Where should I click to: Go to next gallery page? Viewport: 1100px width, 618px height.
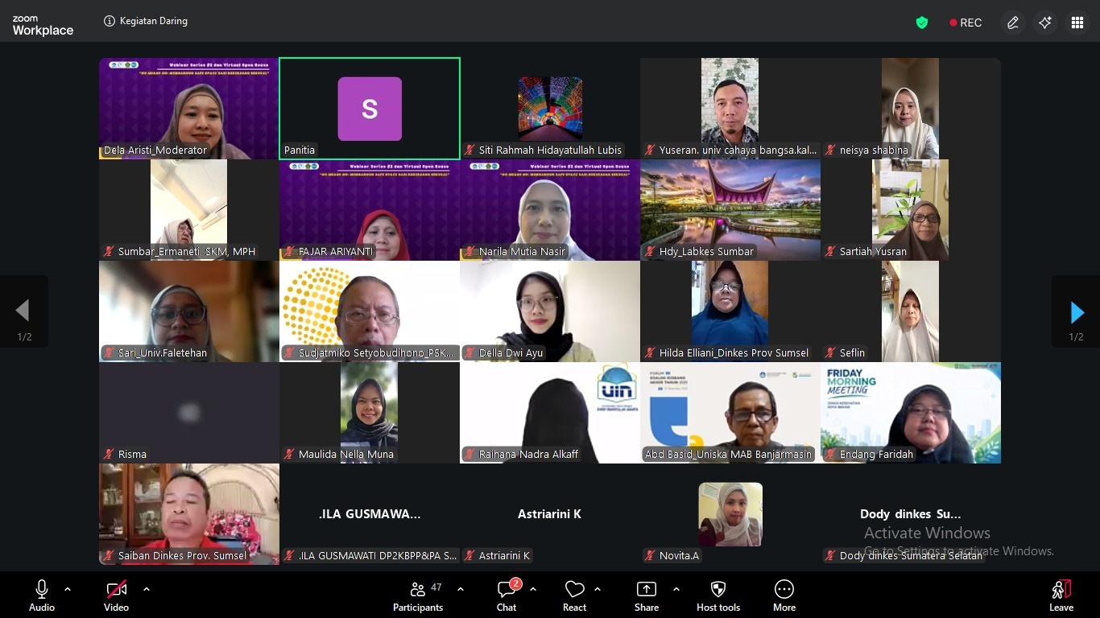click(x=1077, y=312)
